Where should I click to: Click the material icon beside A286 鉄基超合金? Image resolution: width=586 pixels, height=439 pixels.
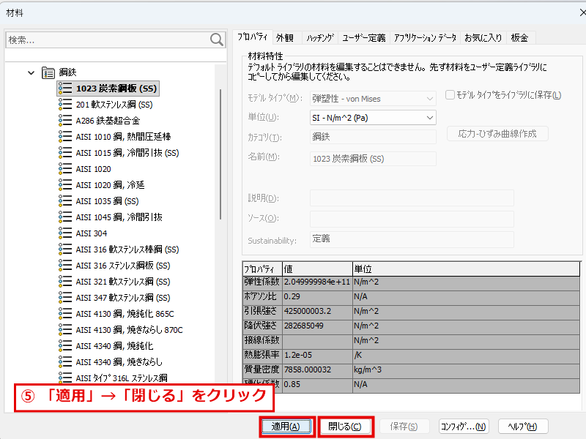pos(65,121)
